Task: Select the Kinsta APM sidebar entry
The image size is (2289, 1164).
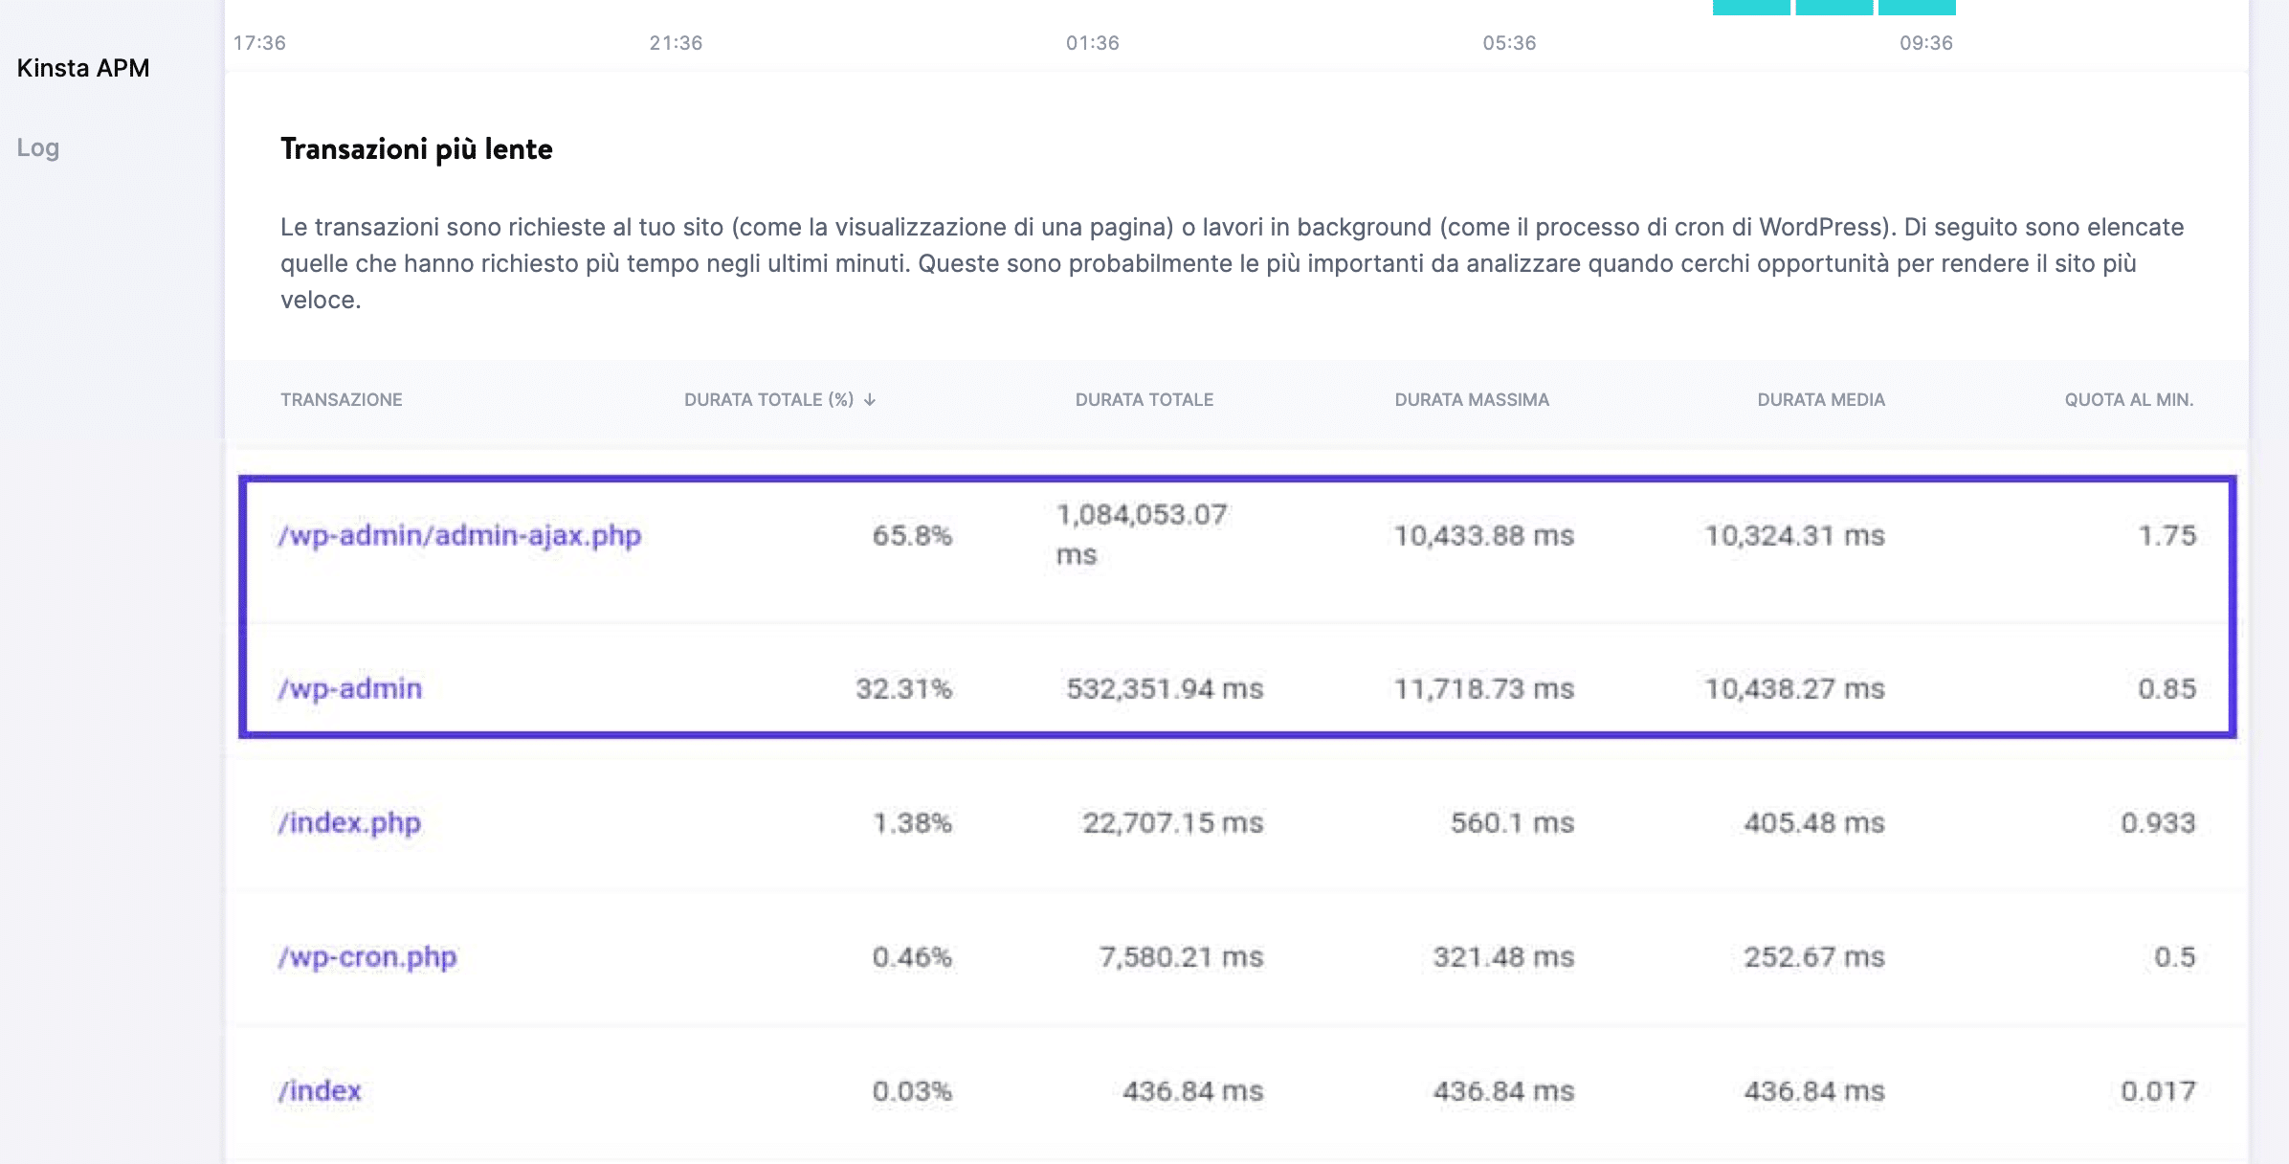Action: pos(82,67)
